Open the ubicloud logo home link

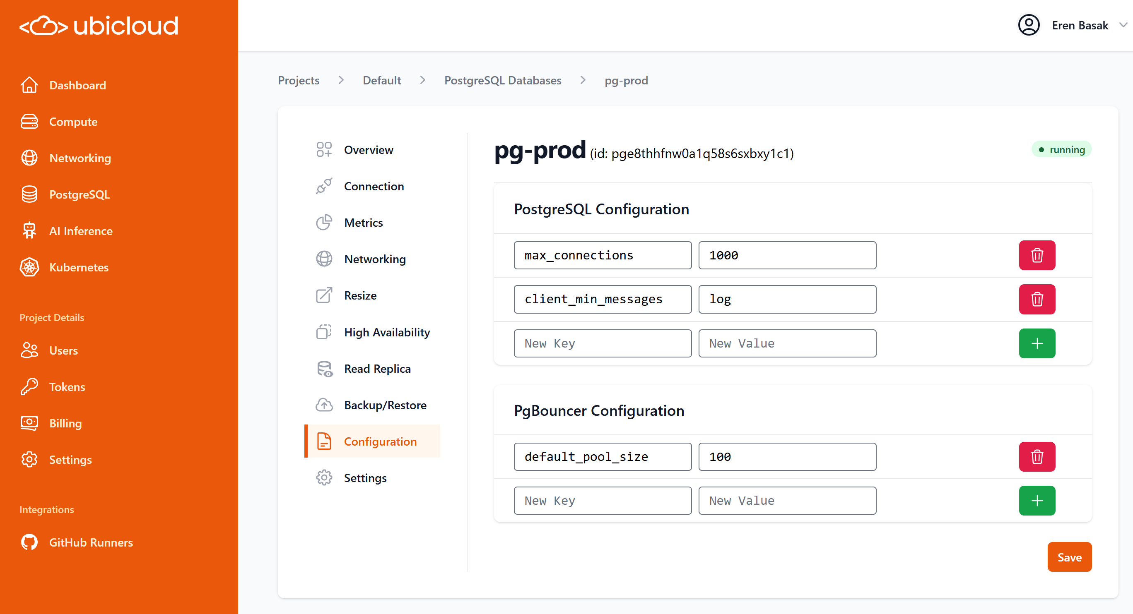pyautogui.click(x=99, y=26)
